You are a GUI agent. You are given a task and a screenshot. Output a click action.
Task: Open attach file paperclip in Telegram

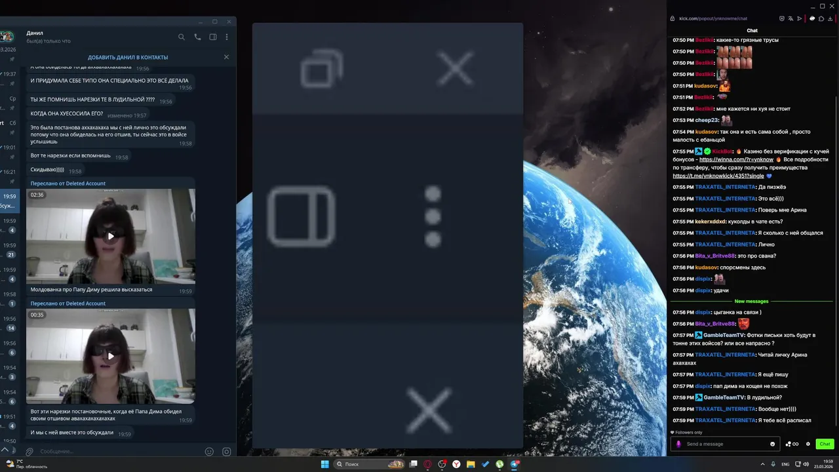click(x=29, y=452)
